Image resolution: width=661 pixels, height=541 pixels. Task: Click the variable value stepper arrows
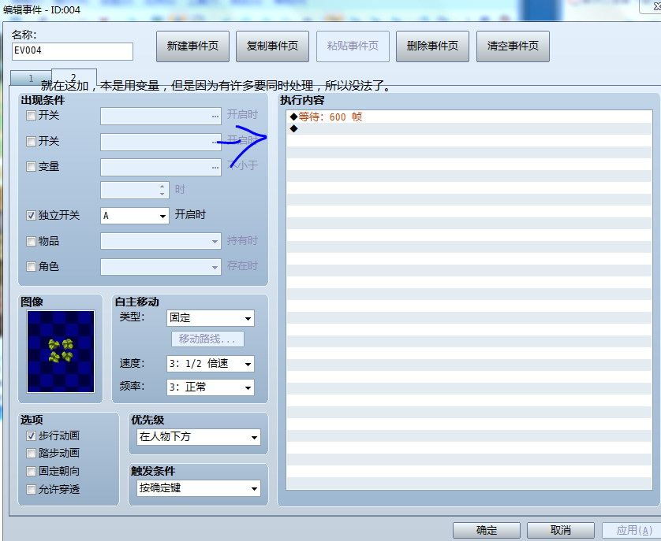[x=162, y=190]
